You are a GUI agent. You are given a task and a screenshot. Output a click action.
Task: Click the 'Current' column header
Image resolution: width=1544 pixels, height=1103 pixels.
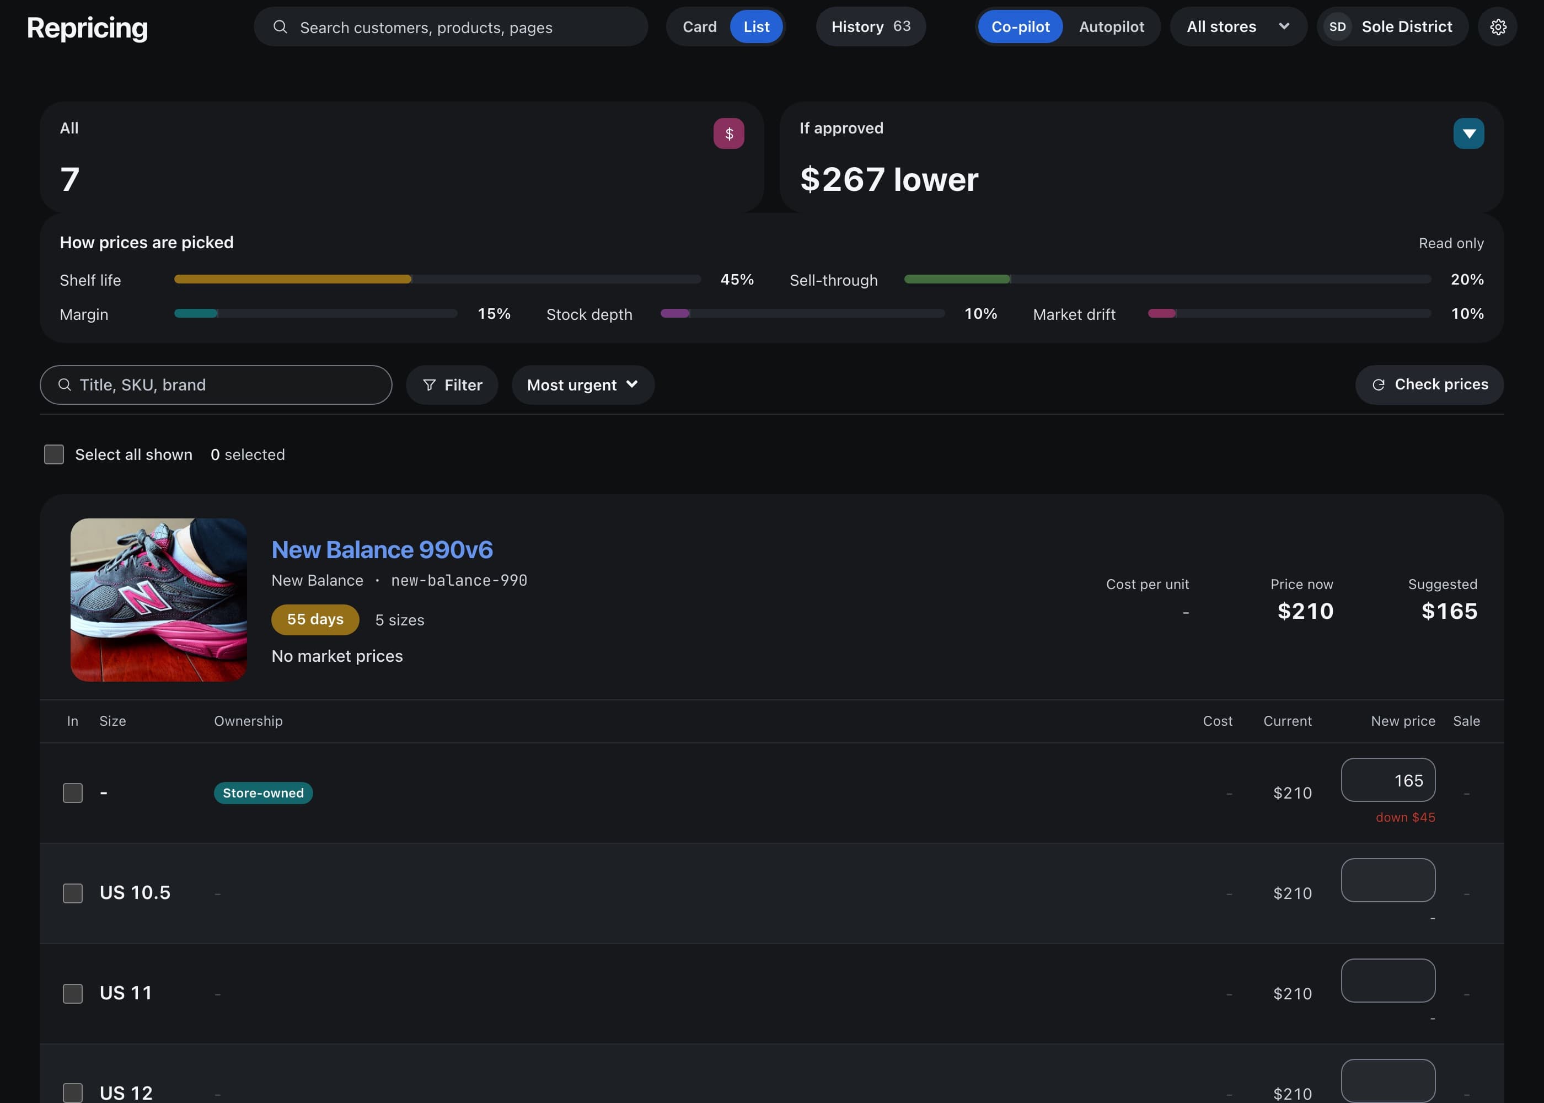(1288, 721)
